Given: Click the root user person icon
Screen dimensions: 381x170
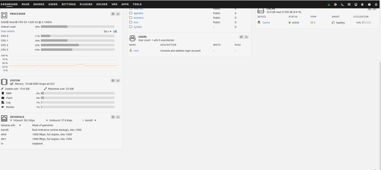Looking at the screenshot, I should (131, 50).
